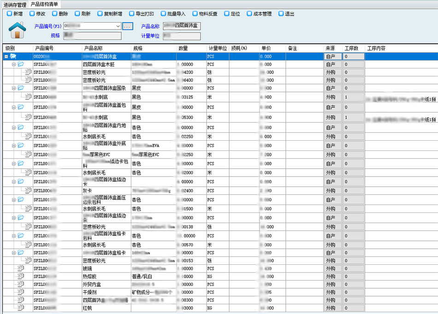Click the 新增 (Add) toolbar icon

(9, 14)
